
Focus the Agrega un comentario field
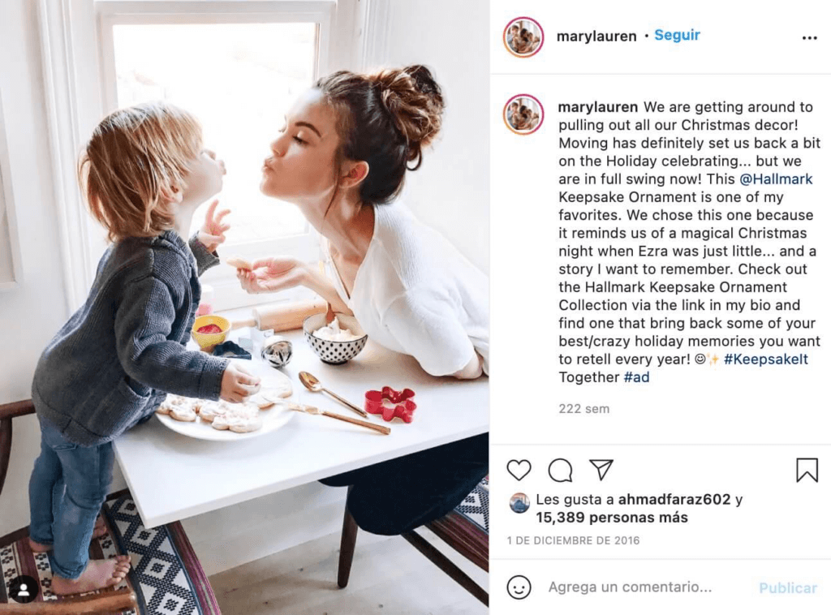click(x=630, y=587)
